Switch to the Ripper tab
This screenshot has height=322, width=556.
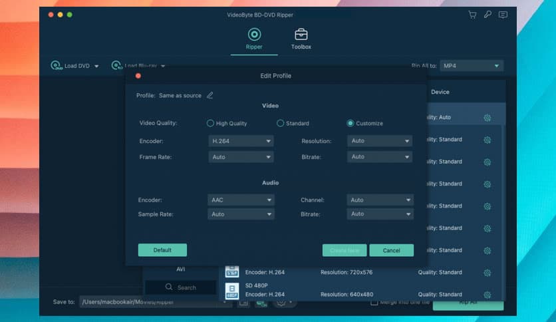tap(254, 39)
